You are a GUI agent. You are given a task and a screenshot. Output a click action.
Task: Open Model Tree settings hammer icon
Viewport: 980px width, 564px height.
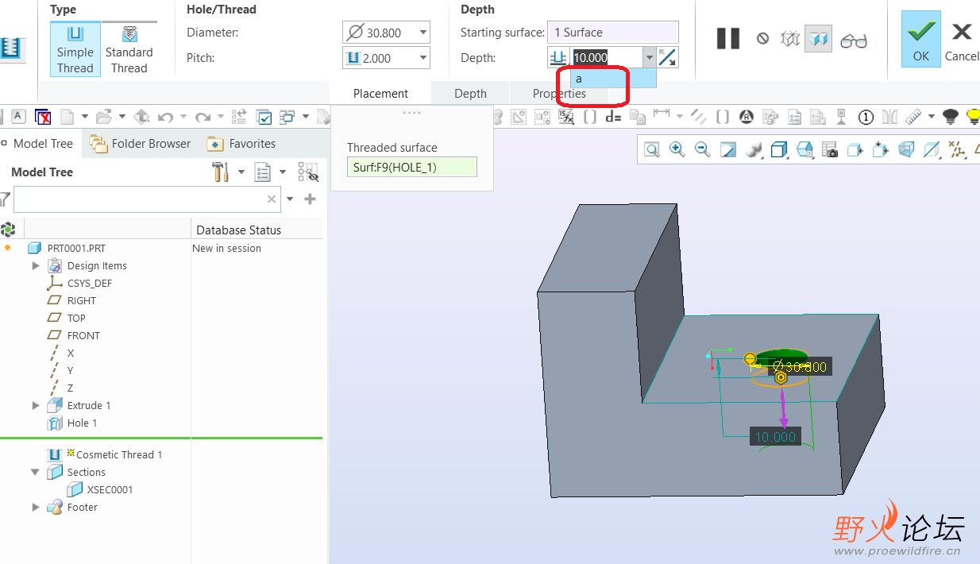click(220, 172)
